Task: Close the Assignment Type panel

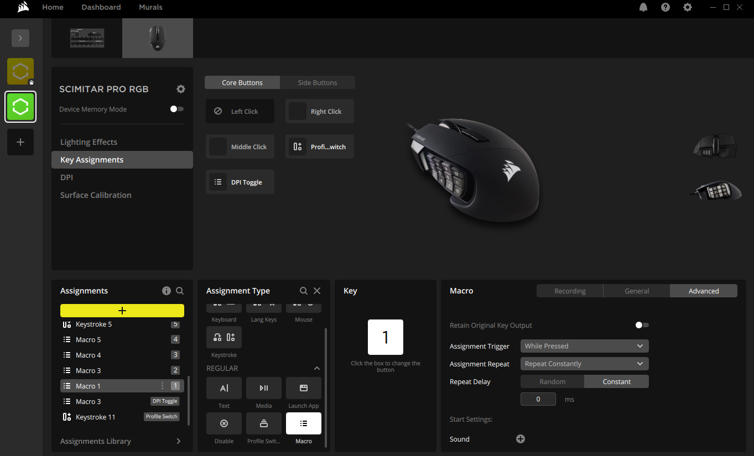Action: tap(317, 291)
